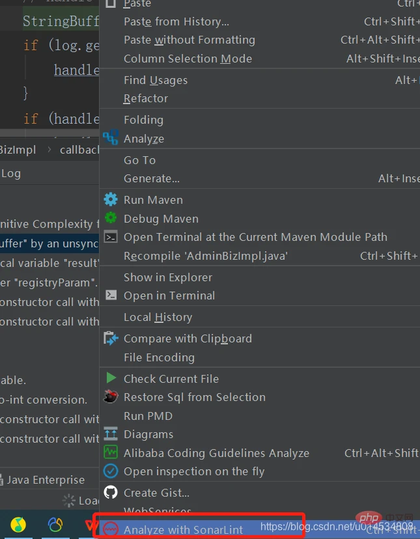Click the Compare with Clipboard icon
The width and height of the screenshot is (420, 539).
coord(111,339)
